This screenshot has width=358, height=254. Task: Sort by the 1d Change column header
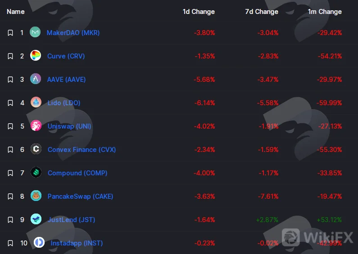tap(199, 12)
